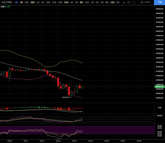This screenshot has width=165, height=143.
Task: Select the 15日 timeframe
Action: pyautogui.click(x=112, y=2)
